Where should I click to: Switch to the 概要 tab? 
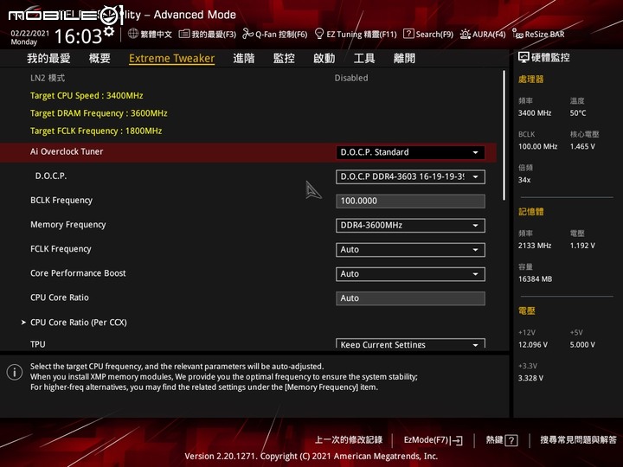[100, 59]
